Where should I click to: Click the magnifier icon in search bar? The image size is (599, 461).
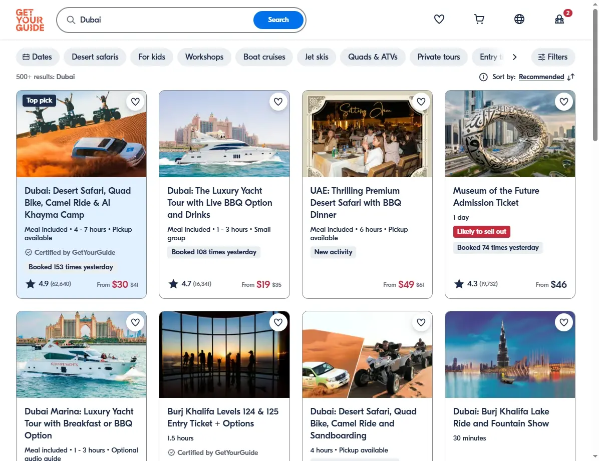(x=71, y=20)
